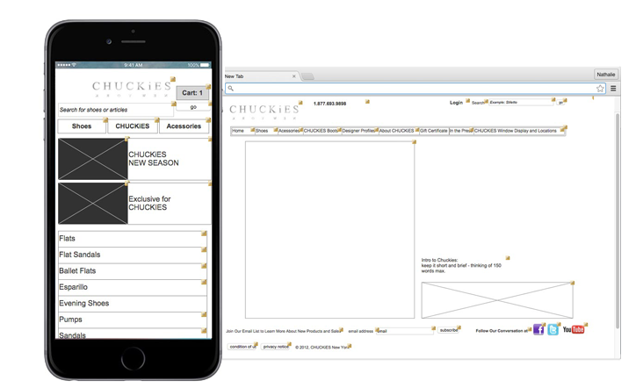
Task: Click 'Intro to Chuckies' text block
Action: tap(461, 265)
